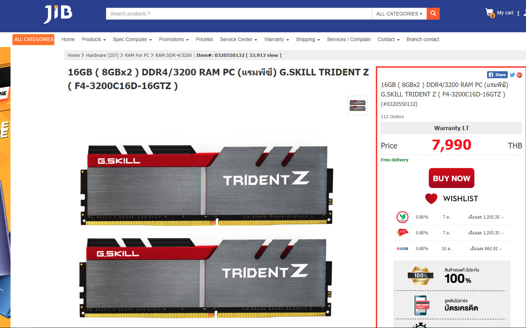Expand the Products menu
The height and width of the screenshot is (328, 526).
pos(94,39)
